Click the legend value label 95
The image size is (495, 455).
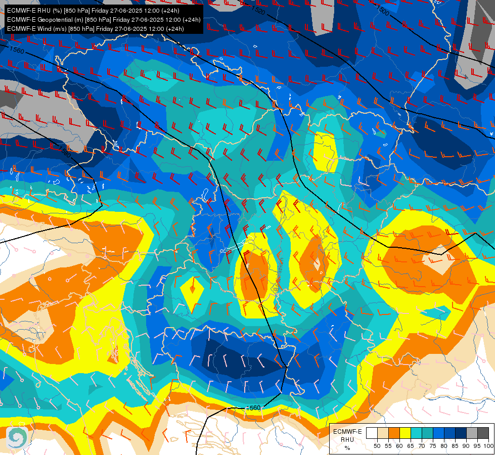(478, 446)
